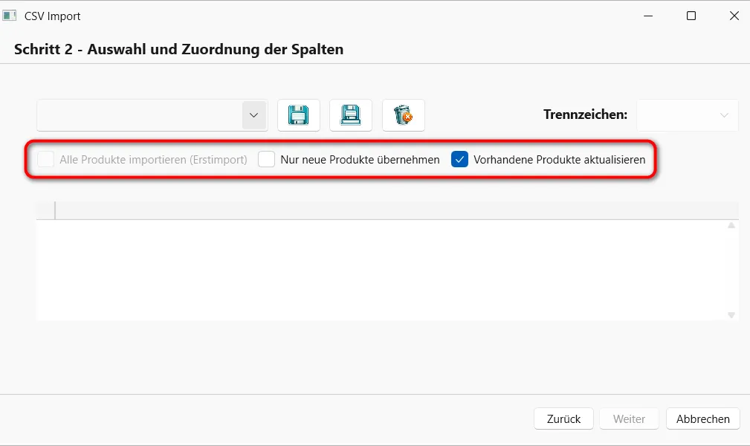This screenshot has width=750, height=446.
Task: Go back with the Zurück button
Action: [563, 418]
